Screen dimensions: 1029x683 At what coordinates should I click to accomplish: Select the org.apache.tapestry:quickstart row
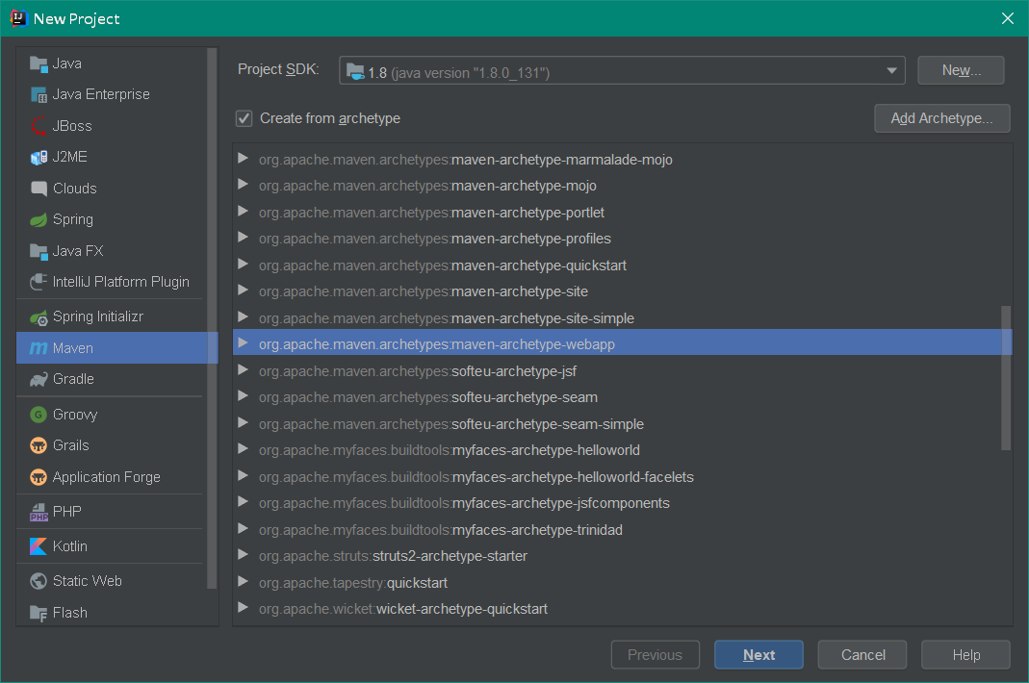pyautogui.click(x=622, y=583)
